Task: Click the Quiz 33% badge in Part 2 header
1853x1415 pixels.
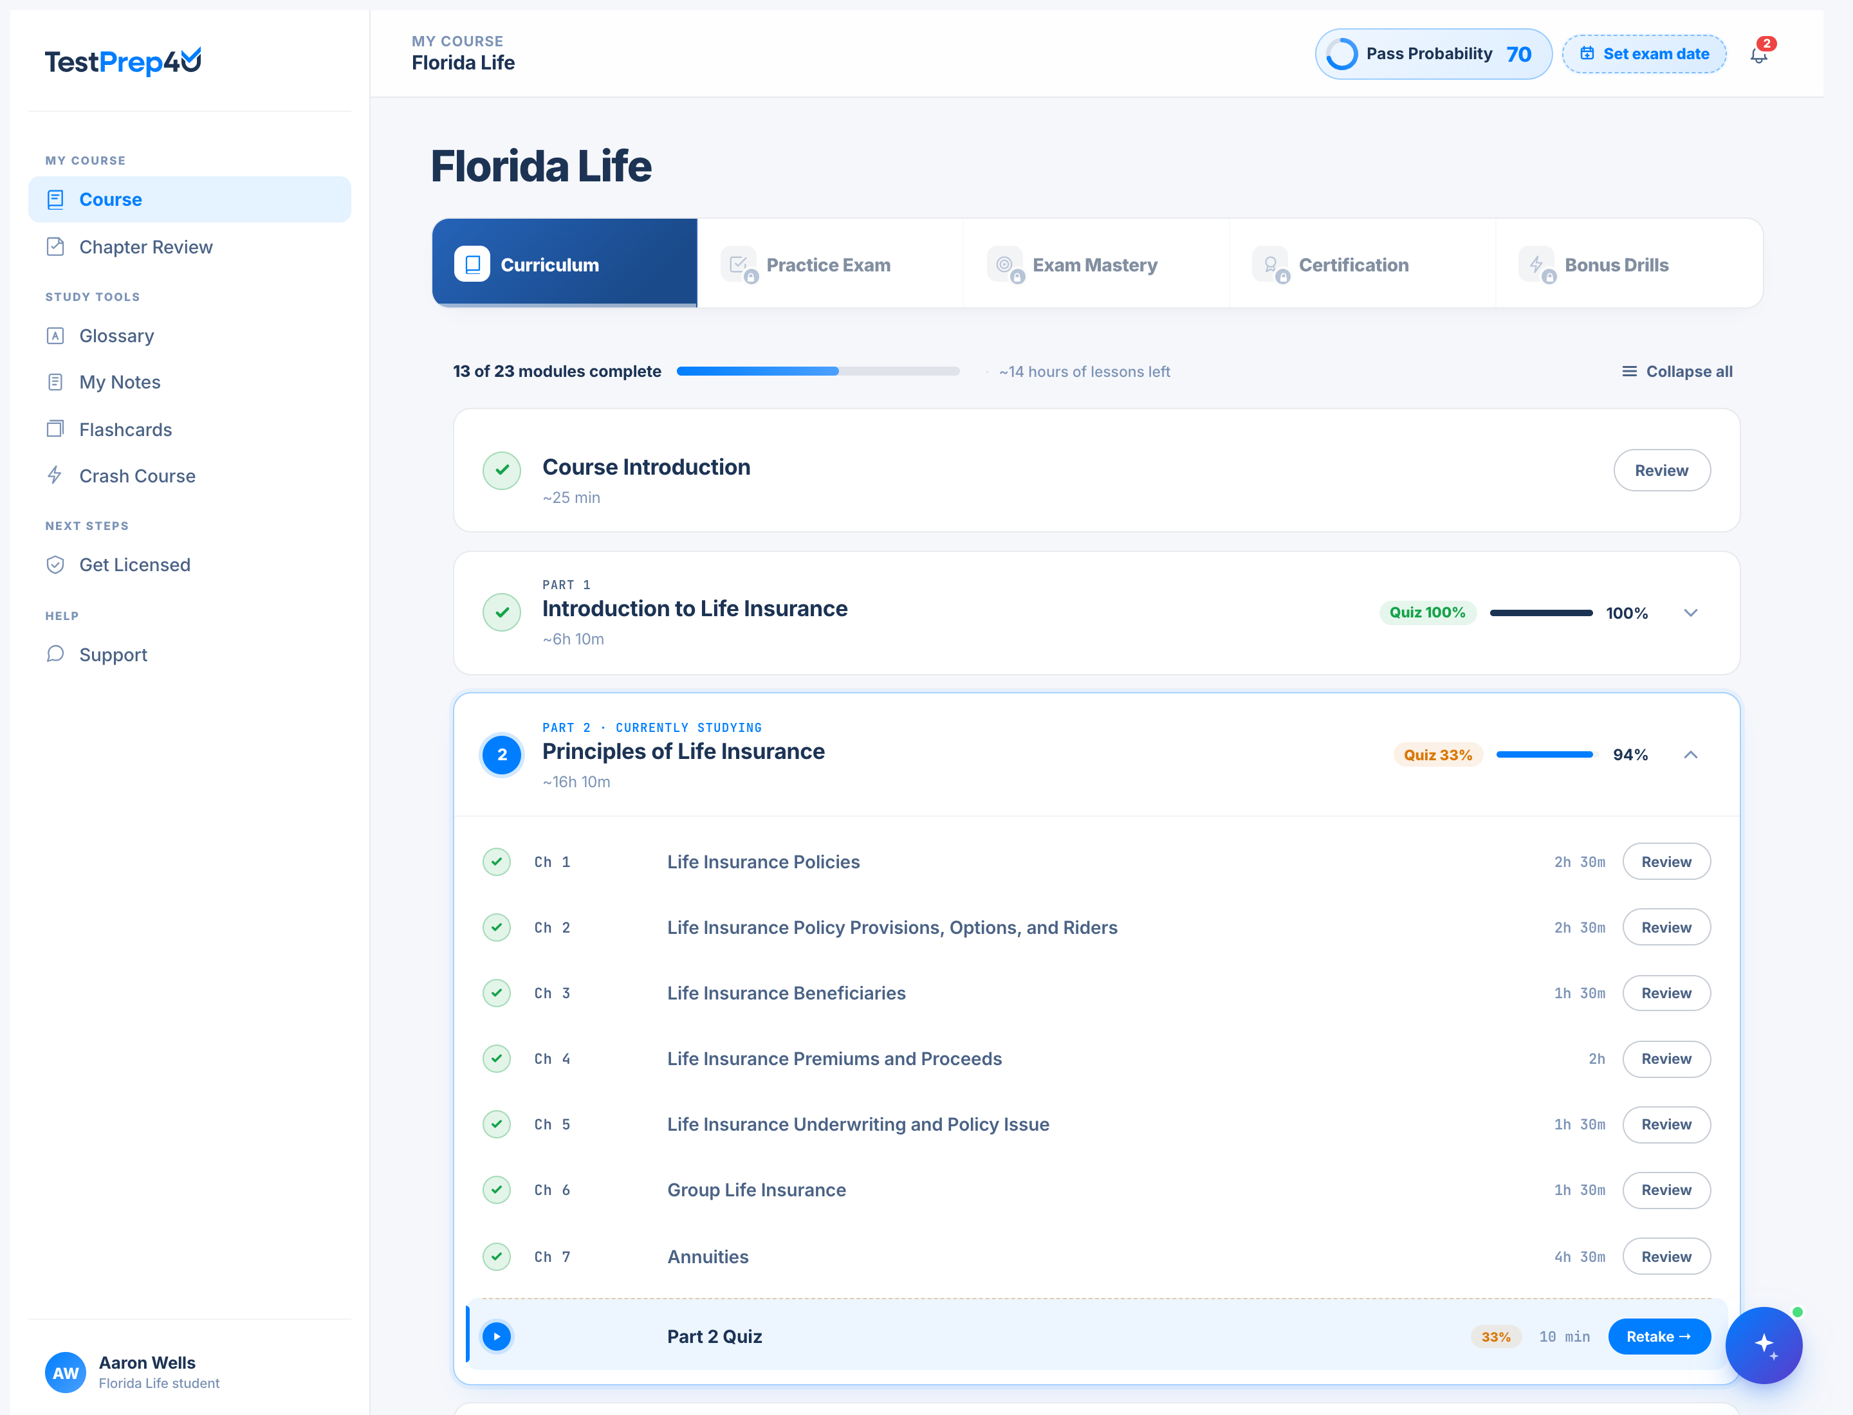Action: point(1437,754)
